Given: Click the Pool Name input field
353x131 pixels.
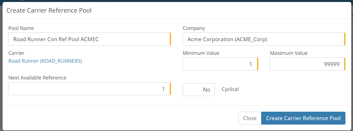Looking at the screenshot, I should pyautogui.click(x=89, y=39).
